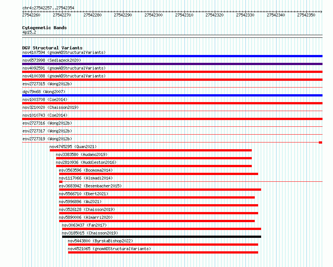This screenshot has height=267, width=333.
Task: Open variant nsv6573998 (Sedlazeck2020)
Action: 52,60
